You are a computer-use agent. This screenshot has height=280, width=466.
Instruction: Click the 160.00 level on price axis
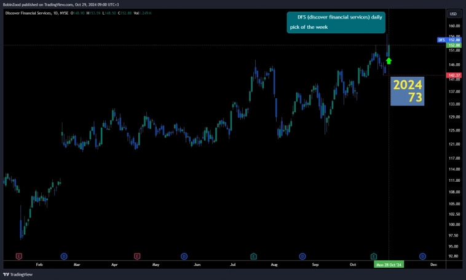[454, 26]
